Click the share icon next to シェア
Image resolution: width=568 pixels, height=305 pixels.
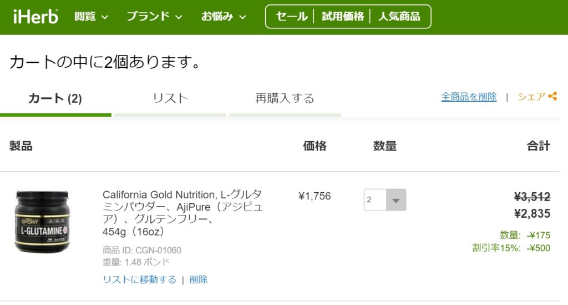[x=552, y=96]
